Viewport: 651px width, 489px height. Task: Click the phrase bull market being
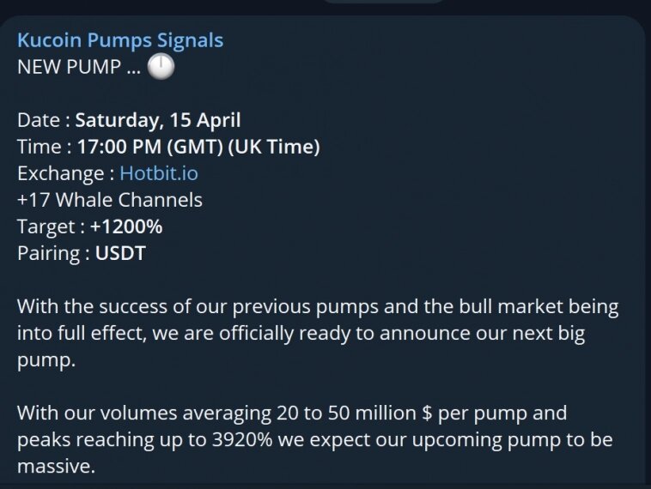tap(538, 307)
